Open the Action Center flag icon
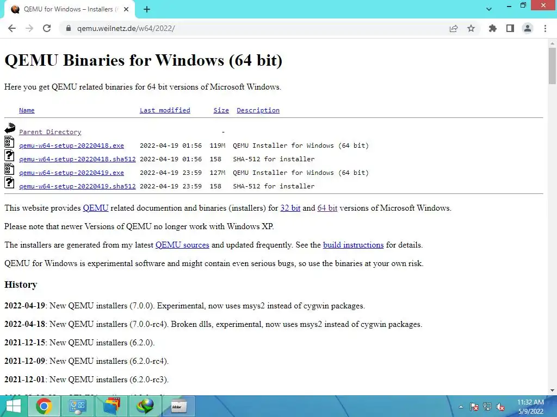The image size is (557, 417). click(x=474, y=407)
